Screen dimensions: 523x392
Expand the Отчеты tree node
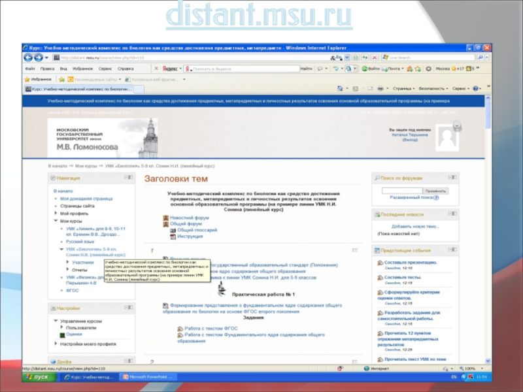pos(68,269)
